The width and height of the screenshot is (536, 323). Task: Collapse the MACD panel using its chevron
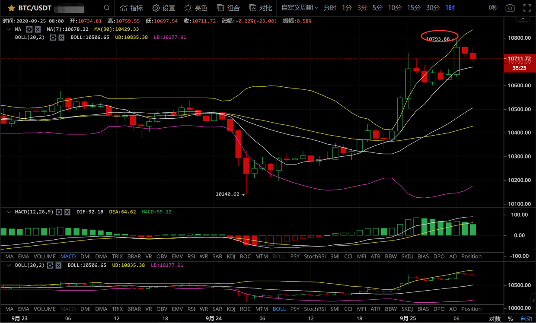tap(9, 212)
